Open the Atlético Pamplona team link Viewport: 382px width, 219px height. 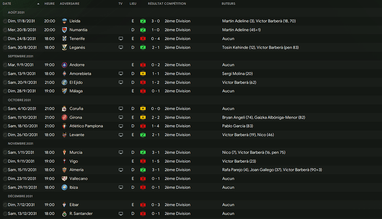tap(86, 126)
